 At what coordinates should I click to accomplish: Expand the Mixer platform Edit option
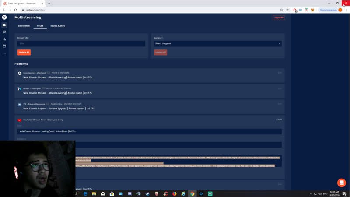[280, 88]
